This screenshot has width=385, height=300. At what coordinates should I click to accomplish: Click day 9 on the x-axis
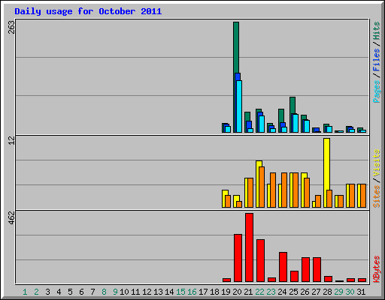(115, 292)
